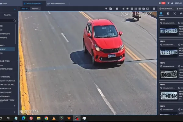Click the location pin on the LQS 342 ANPR card
Image resolution: width=183 pixels, height=122 pixels.
[161, 66]
